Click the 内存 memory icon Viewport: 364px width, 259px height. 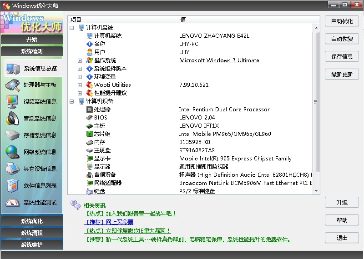[x=89, y=142]
